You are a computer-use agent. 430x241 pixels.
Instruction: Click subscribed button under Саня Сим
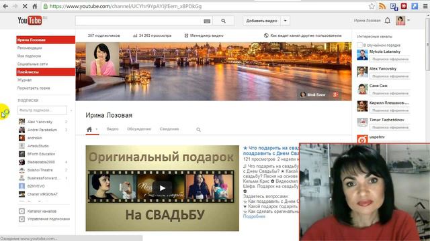pos(390,93)
